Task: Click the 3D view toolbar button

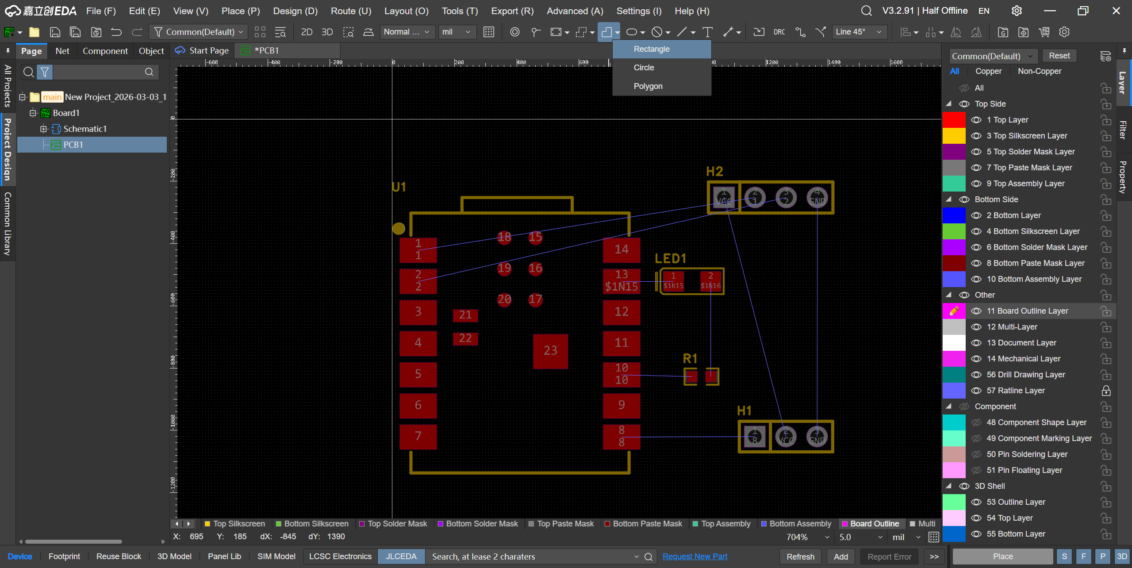Action: pyautogui.click(x=327, y=32)
